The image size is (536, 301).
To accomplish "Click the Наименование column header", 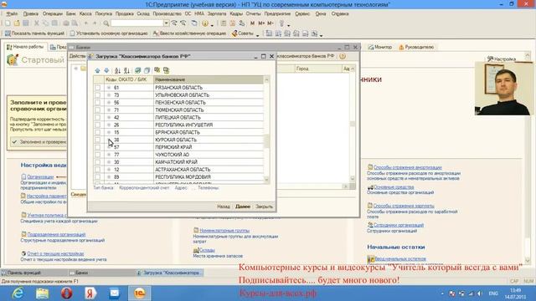I will [209, 79].
